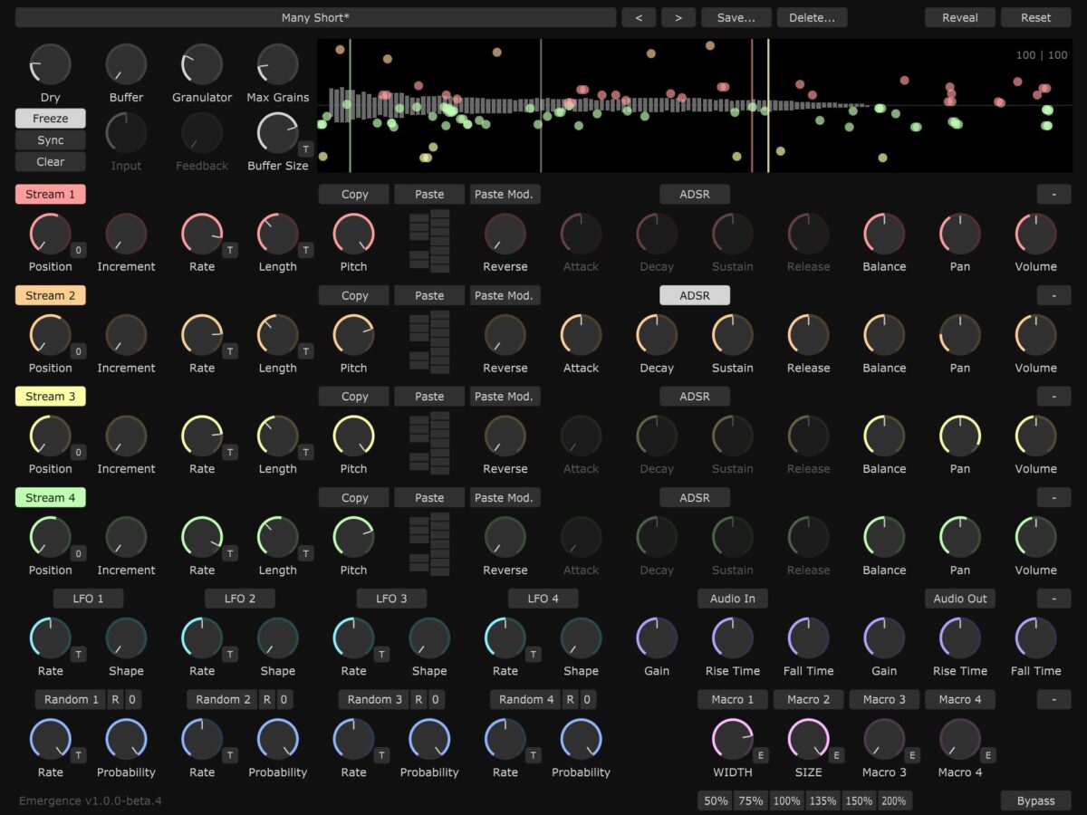Toggle the T button beside Buffer Size

click(x=305, y=149)
